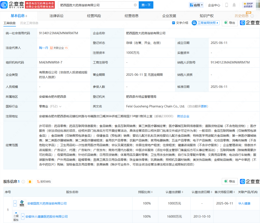Image resolution: width=260 pixels, height=223 pixels.
Task: Switch to 法律诉讼 tab
Action: (56, 16)
